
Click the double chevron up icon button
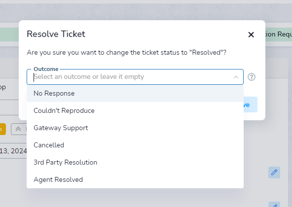pyautogui.click(x=19, y=129)
